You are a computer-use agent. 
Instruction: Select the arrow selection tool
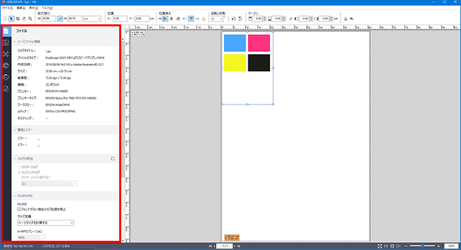tap(11, 19)
